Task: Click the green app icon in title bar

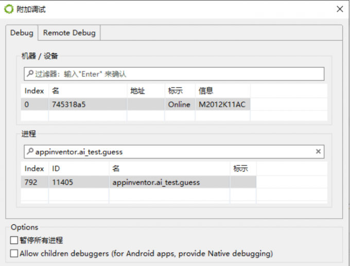Action: coord(9,9)
